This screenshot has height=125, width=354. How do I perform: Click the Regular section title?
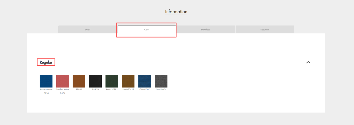[x=46, y=62]
